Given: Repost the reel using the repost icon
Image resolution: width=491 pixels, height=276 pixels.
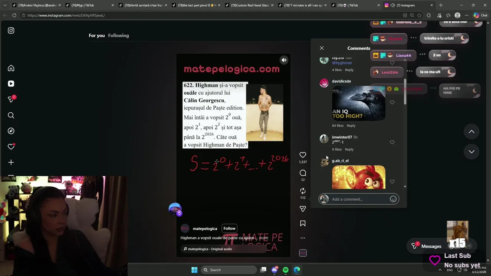Looking at the screenshot, I should click(303, 191).
